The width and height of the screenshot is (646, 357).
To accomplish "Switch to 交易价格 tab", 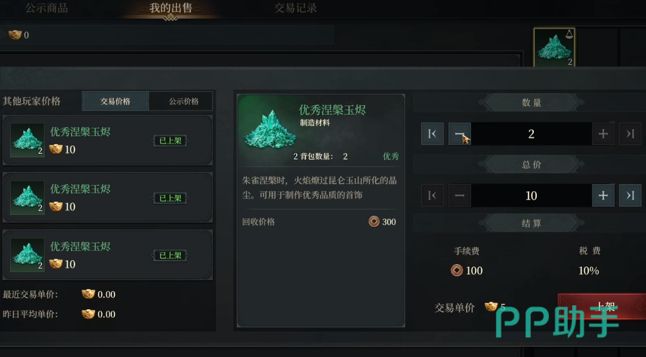I will point(115,101).
